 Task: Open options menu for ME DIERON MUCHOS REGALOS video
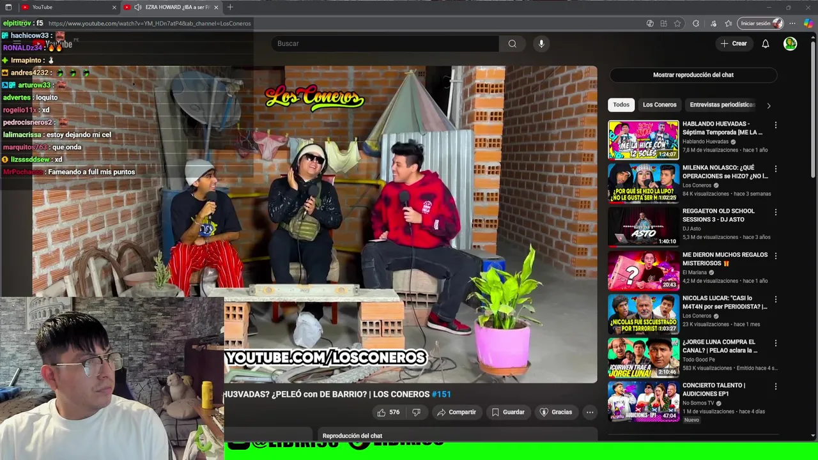(x=776, y=256)
